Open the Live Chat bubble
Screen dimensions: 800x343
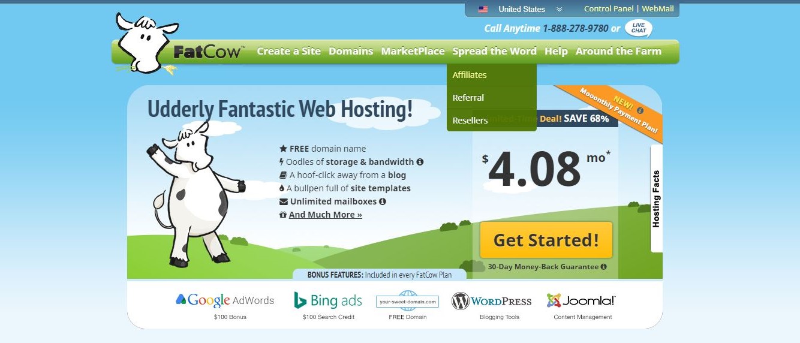point(639,28)
